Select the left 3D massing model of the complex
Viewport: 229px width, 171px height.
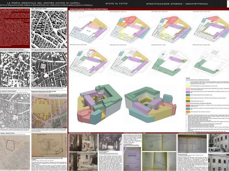pyautogui.click(x=99, y=104)
